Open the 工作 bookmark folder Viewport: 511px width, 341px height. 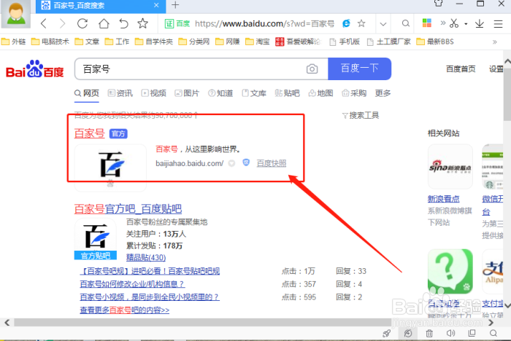pyautogui.click(x=117, y=42)
